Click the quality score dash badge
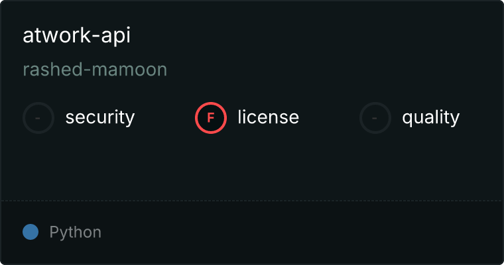The image size is (504, 265). pyautogui.click(x=375, y=118)
